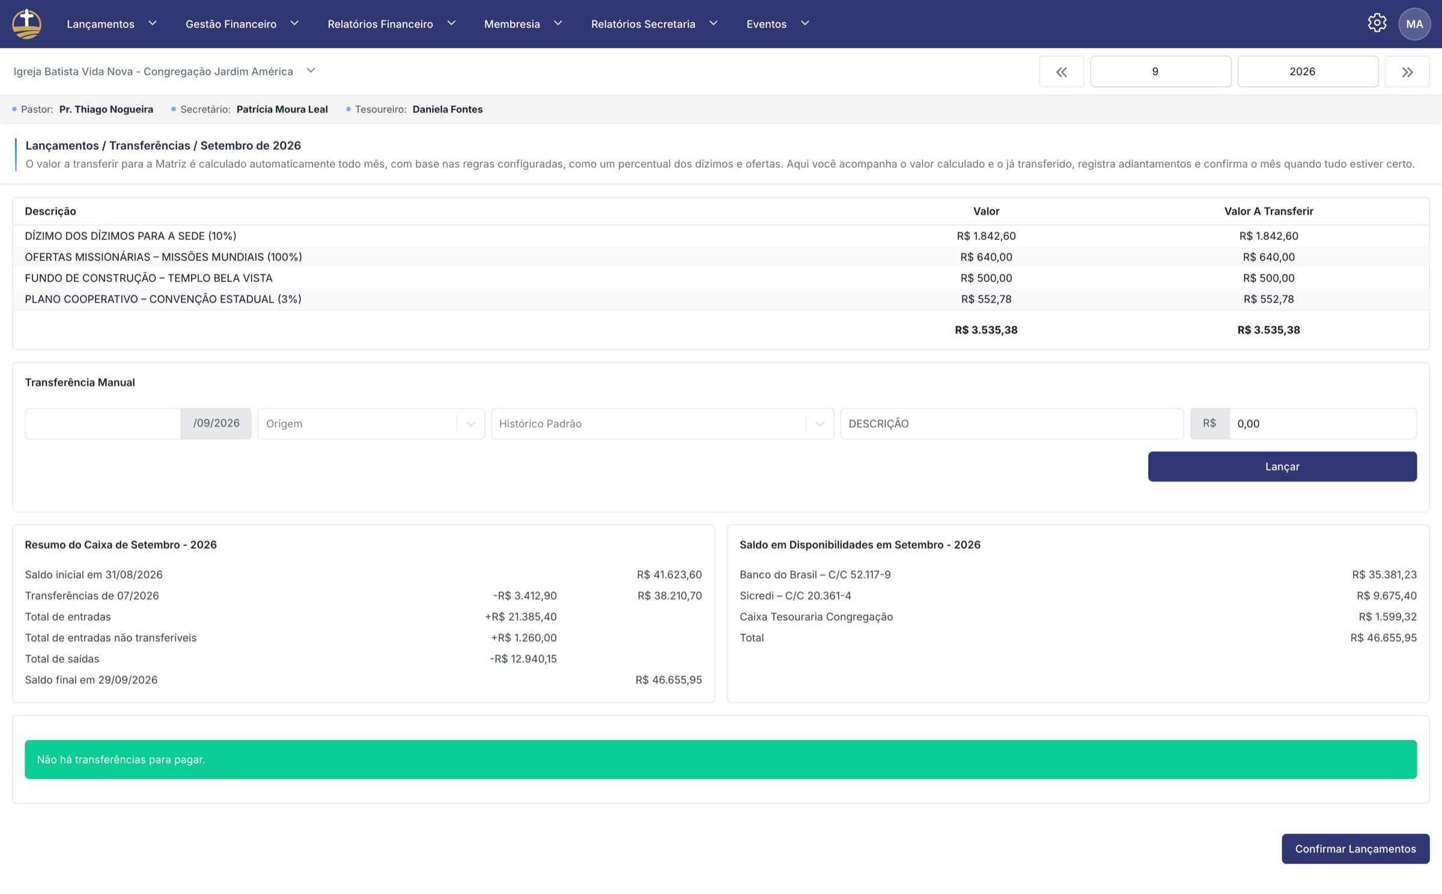Image resolution: width=1442 pixels, height=894 pixels.
Task: Click Confirmar Lançamentos button
Action: [1355, 849]
